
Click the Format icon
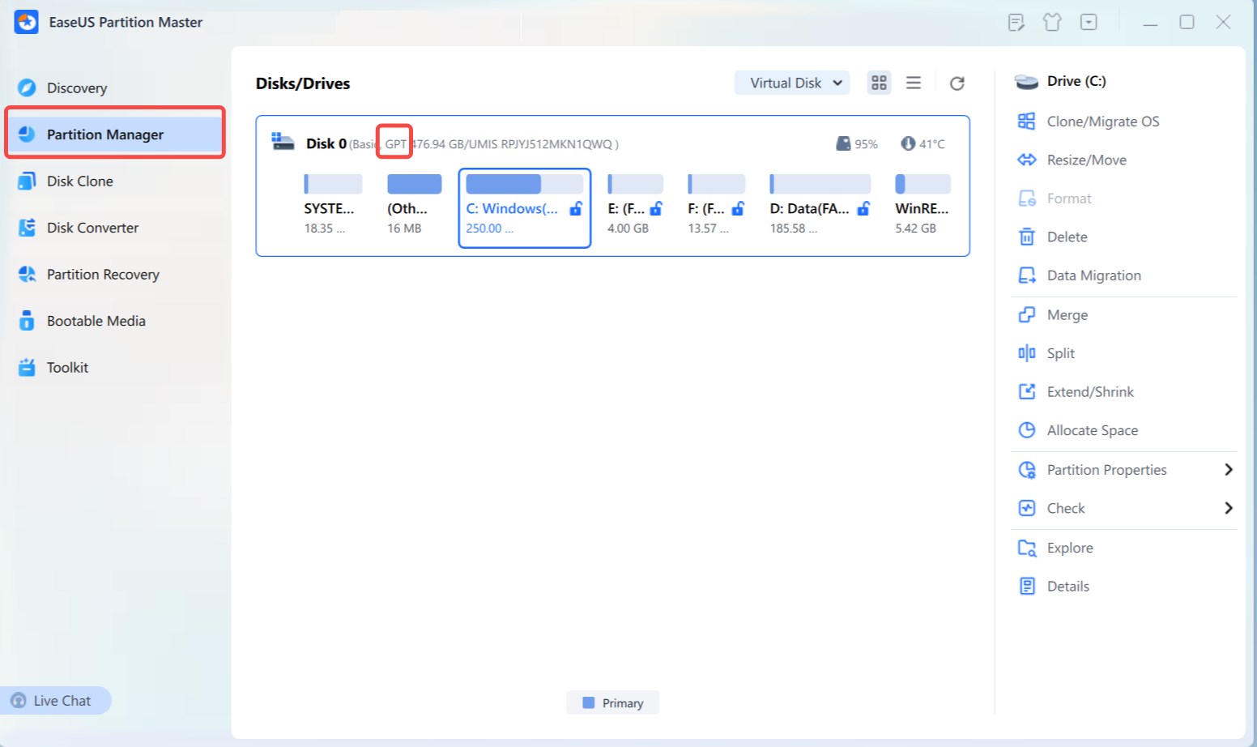(x=1027, y=198)
